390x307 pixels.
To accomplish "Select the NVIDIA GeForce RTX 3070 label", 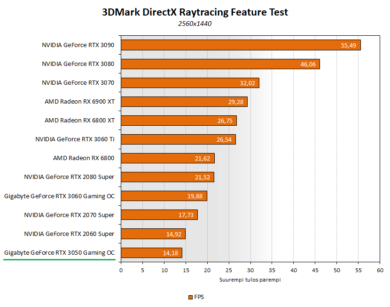I will pyautogui.click(x=78, y=83).
